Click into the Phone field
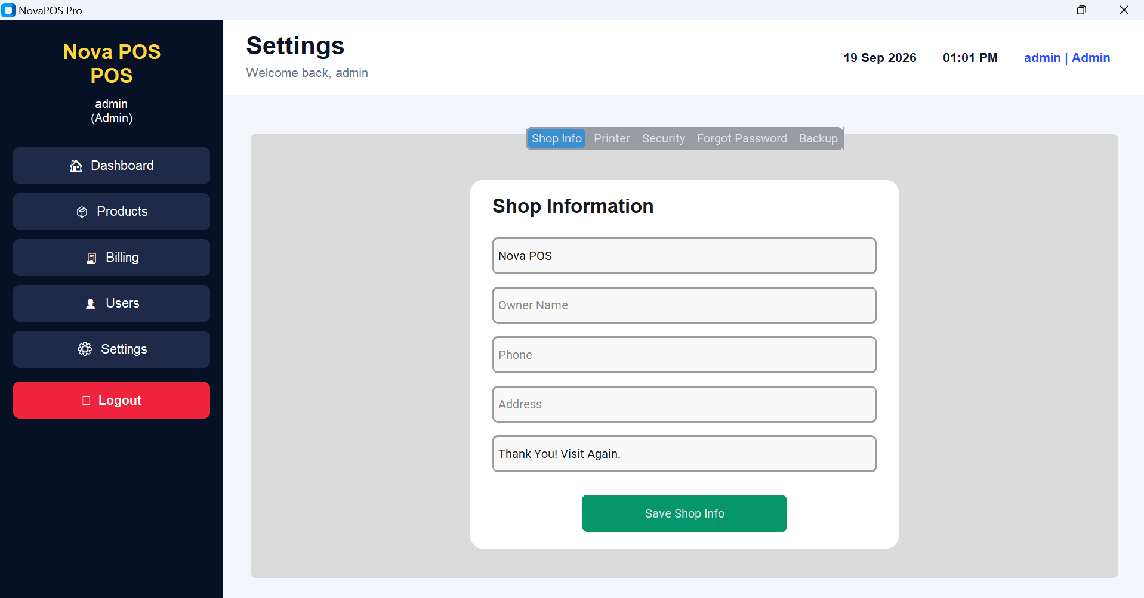 684,355
